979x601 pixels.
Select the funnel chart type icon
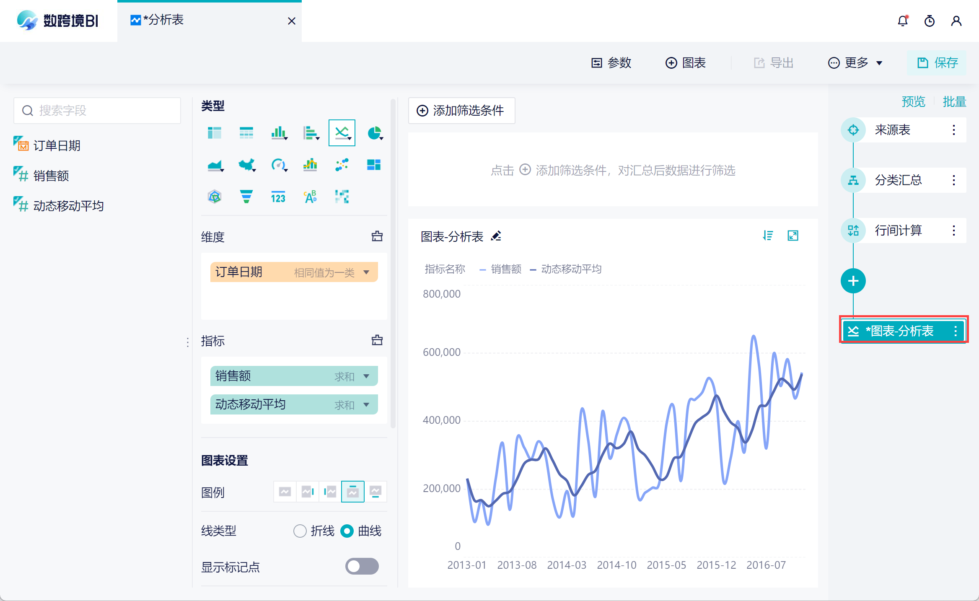(x=246, y=197)
